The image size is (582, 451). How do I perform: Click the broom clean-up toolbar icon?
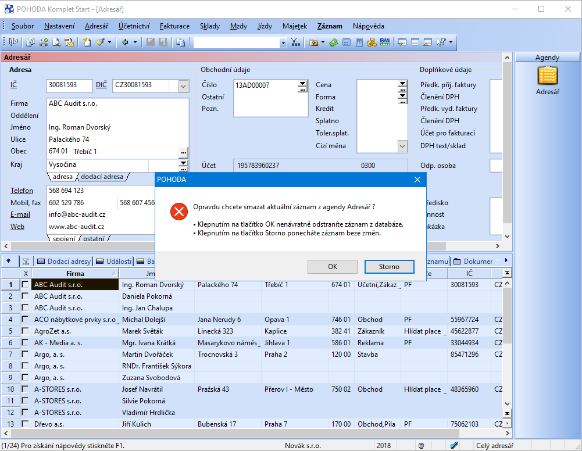click(100, 42)
